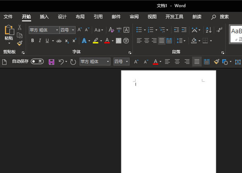Select Format Painter in the clipboard group
The height and width of the screenshot is (173, 242).
(x=20, y=43)
